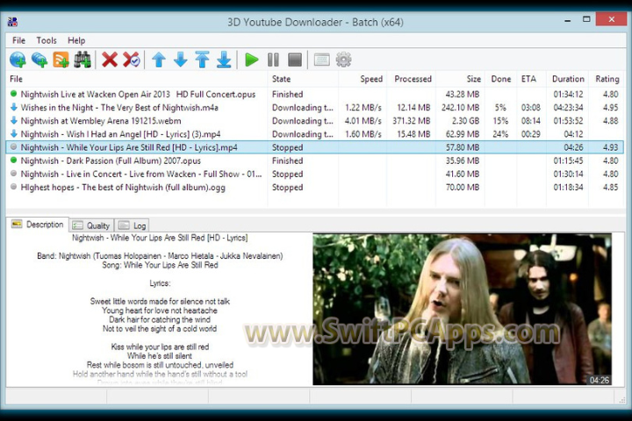Sort by the Done column header

coord(500,79)
